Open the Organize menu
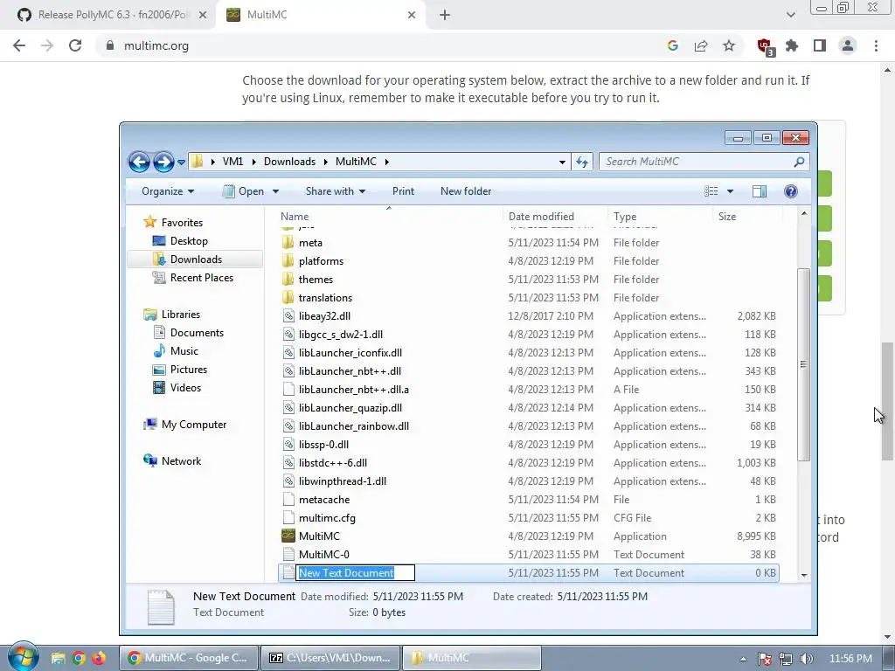This screenshot has height=671, width=895. (x=168, y=191)
